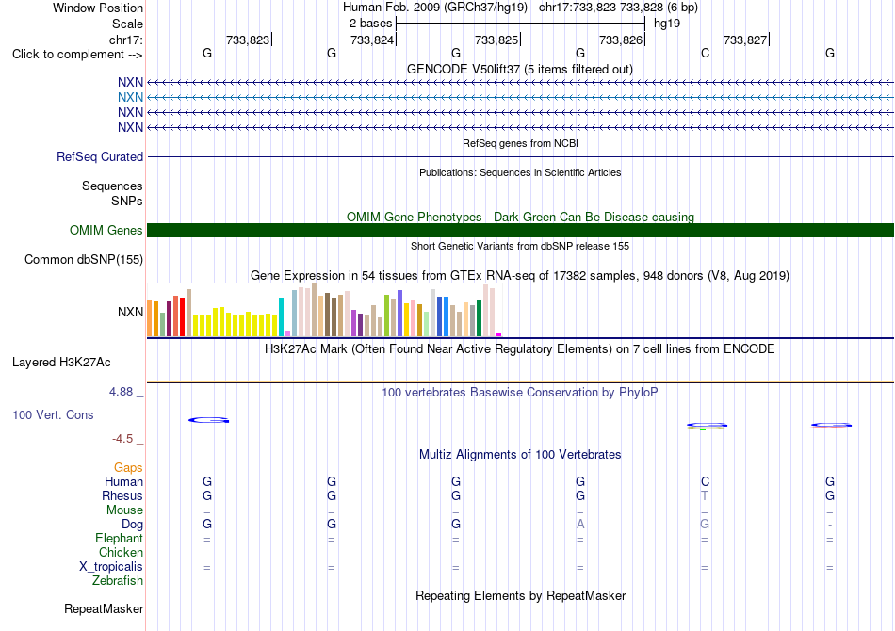The image size is (895, 631).
Task: Open the OMIM Genes track label
Action: [106, 230]
